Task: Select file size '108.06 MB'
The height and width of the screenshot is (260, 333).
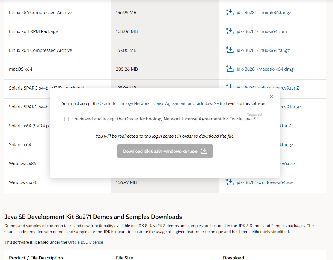Action: (127, 31)
